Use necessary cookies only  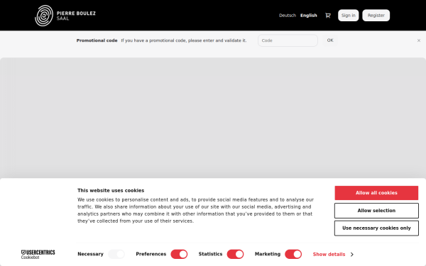(x=376, y=228)
